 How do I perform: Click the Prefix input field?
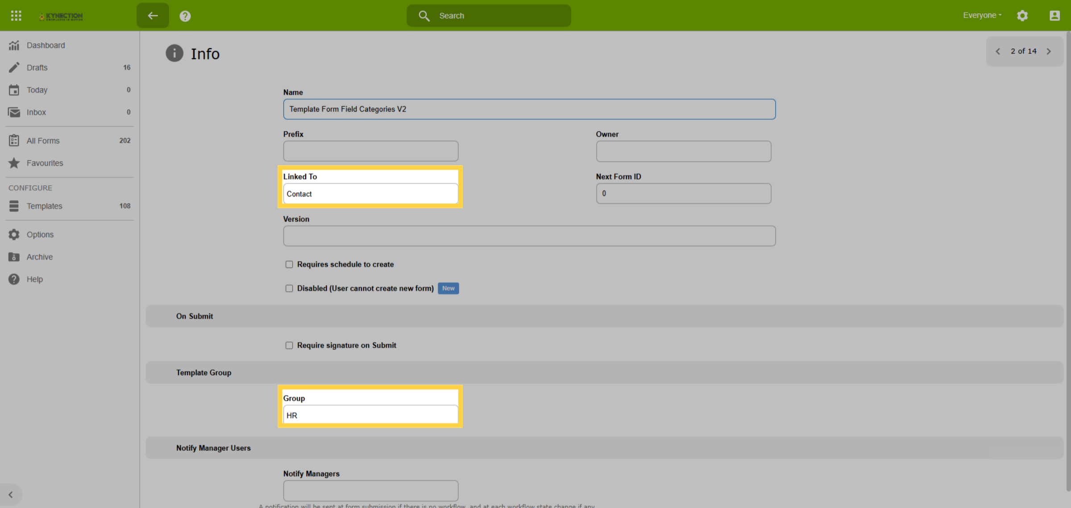coord(370,151)
